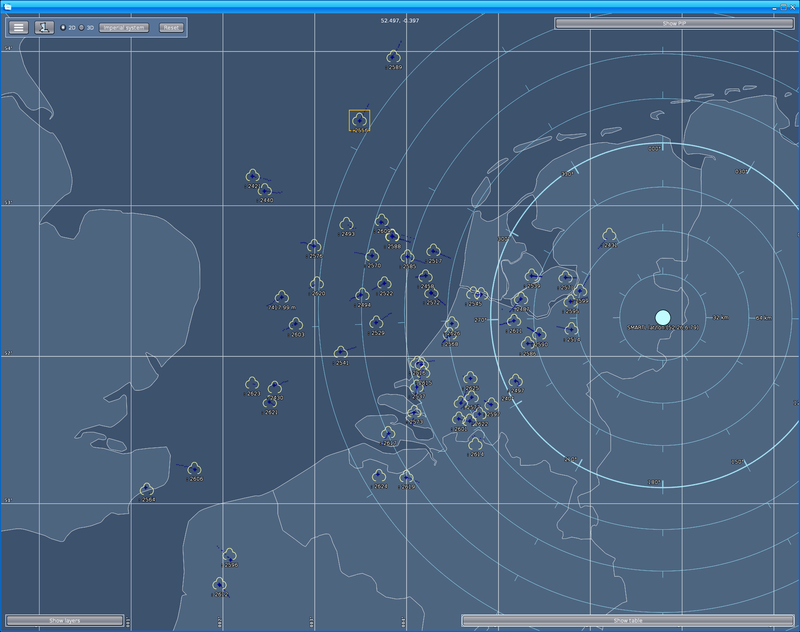Screen dimensions: 800x632
Task: Select track 2440 icon
Action: point(265,190)
